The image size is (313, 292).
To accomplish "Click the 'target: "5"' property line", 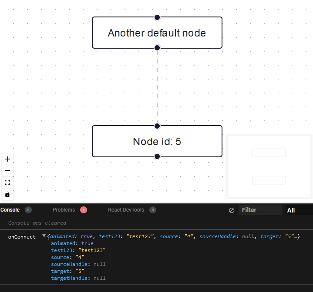I will point(67,271).
